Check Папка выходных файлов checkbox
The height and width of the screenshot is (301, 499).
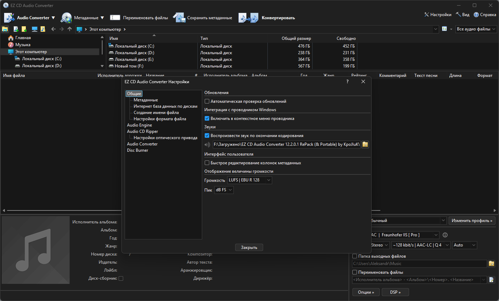click(355, 256)
